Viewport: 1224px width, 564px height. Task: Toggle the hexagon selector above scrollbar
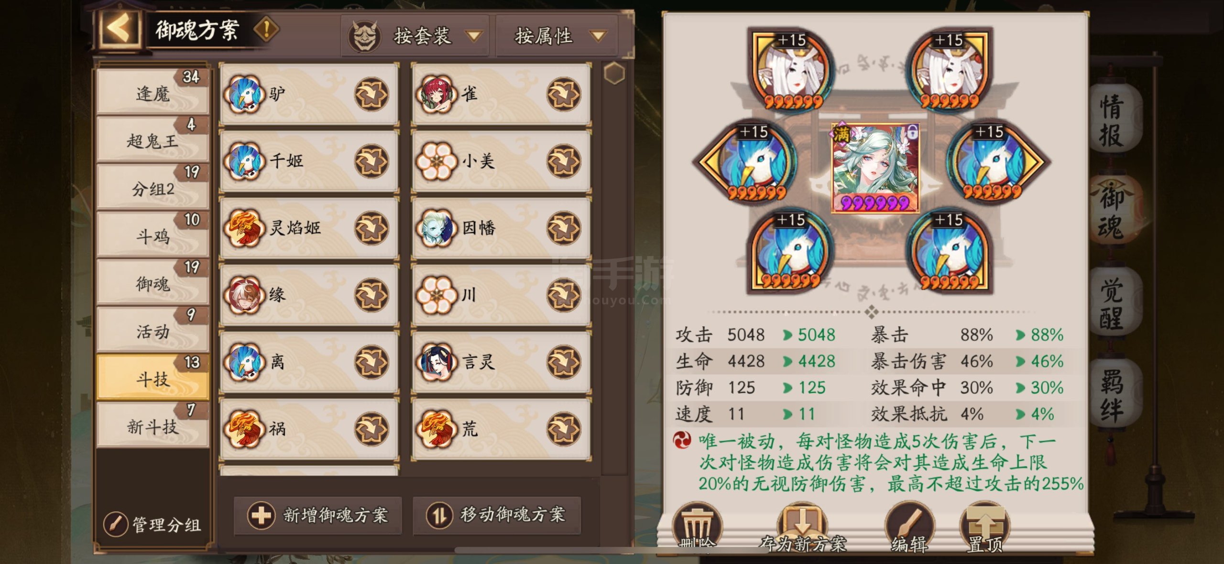click(614, 74)
